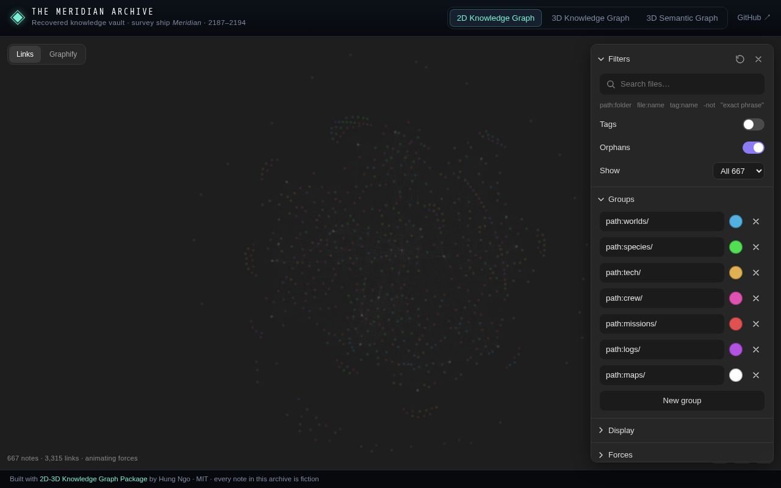
Task: Switch to the 2D Knowledge Graph tab
Action: (495, 18)
